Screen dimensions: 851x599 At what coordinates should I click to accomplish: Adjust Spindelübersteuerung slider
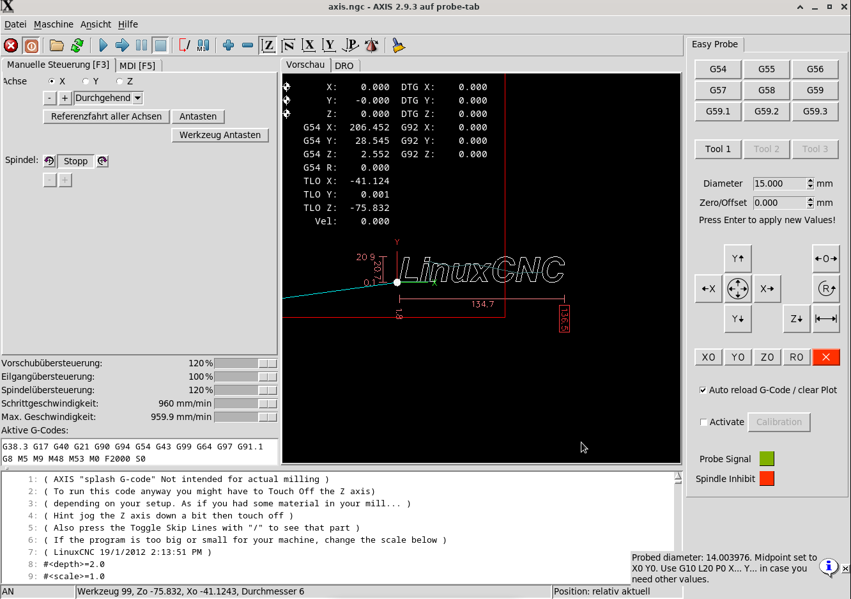click(246, 390)
